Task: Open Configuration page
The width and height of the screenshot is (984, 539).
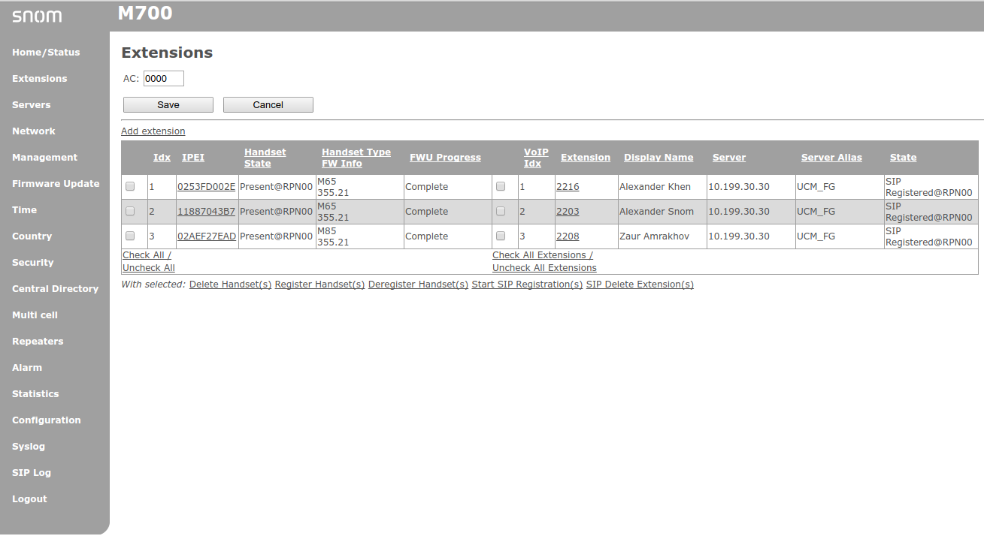Action: click(x=47, y=420)
